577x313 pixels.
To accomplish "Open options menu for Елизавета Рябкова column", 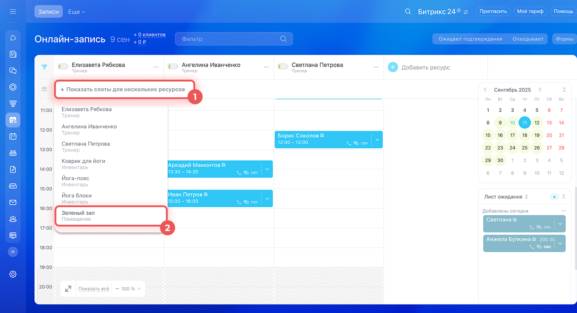I will (156, 67).
